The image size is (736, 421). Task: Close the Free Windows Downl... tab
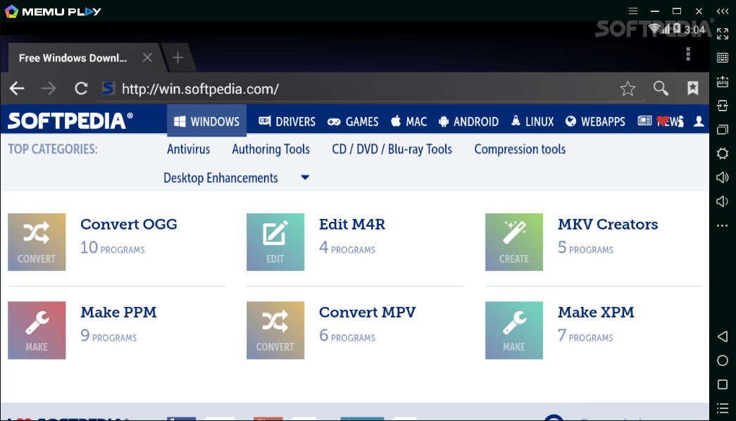[147, 58]
